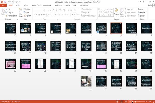Toggle Underline formatting
155x103 pixels.
[39, 15]
